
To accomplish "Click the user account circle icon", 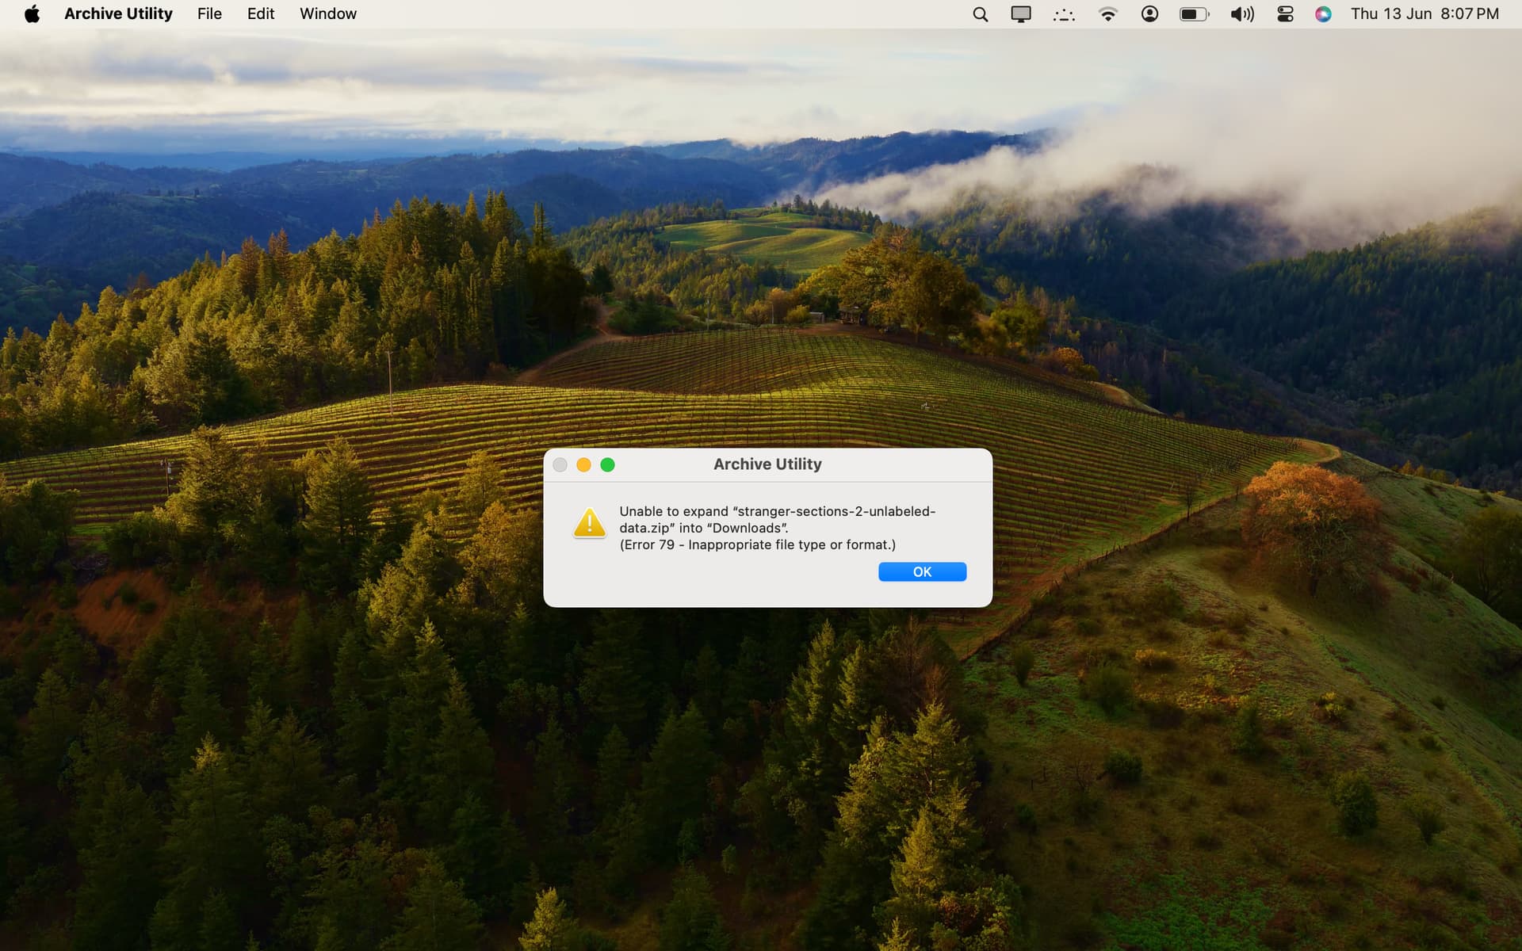I will (1149, 14).
